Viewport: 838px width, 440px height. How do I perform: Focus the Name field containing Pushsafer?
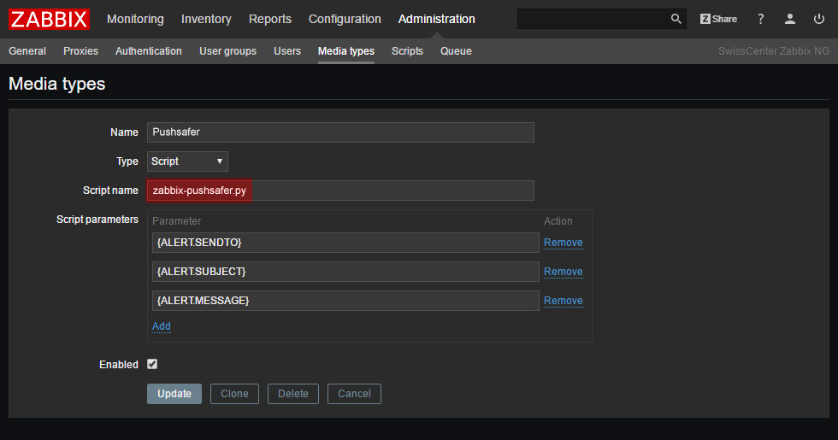pos(340,132)
